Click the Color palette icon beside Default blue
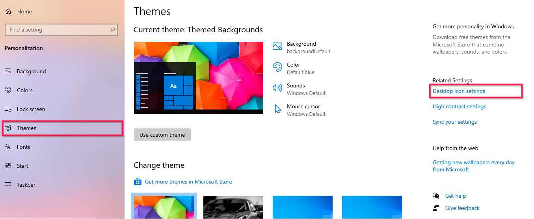Viewport: 534px width, 219px height. 277,67
